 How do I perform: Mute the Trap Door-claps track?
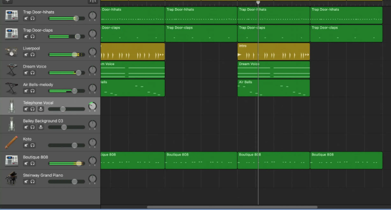[26, 37]
